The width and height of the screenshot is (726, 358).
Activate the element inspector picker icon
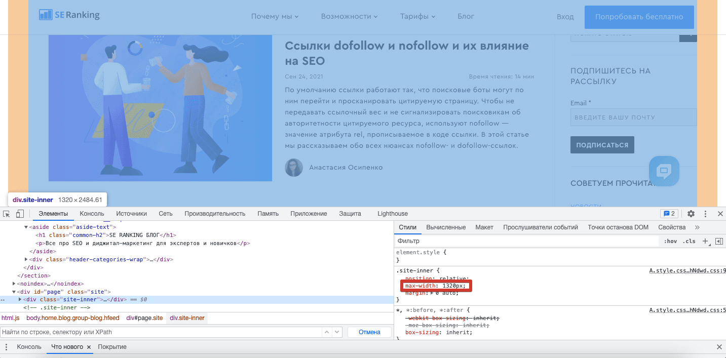tap(7, 214)
